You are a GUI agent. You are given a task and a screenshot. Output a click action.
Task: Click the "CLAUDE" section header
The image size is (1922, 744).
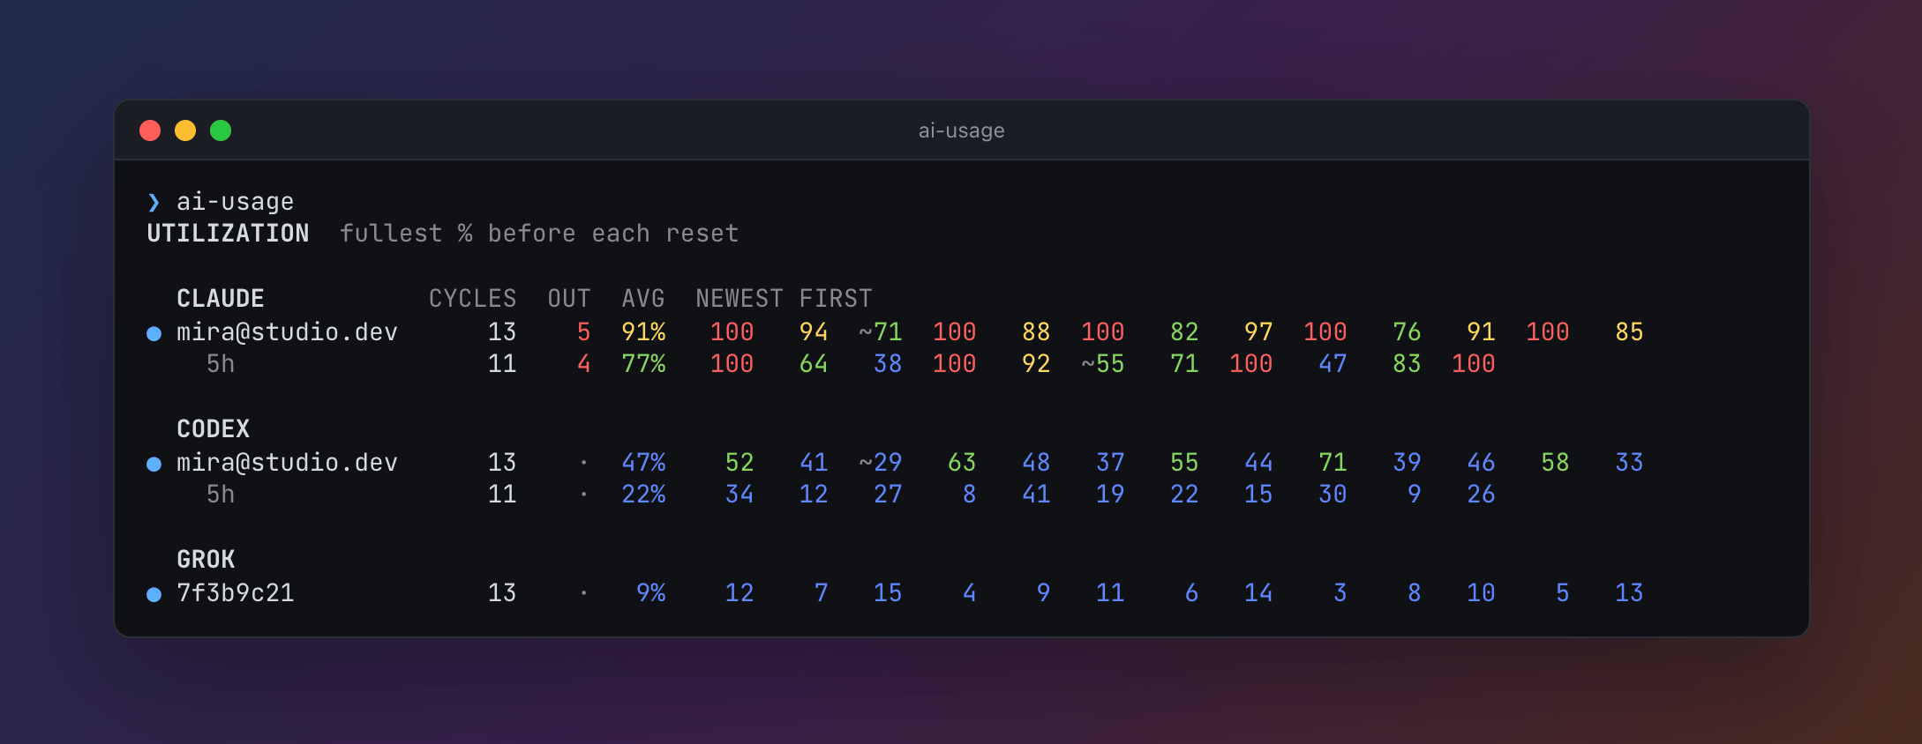(221, 299)
